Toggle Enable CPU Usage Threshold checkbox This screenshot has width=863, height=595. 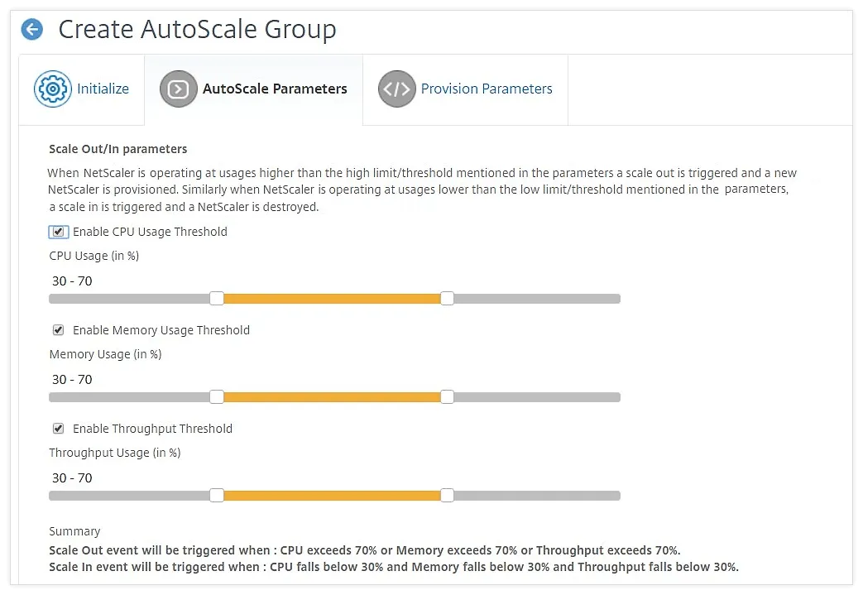pyautogui.click(x=59, y=232)
